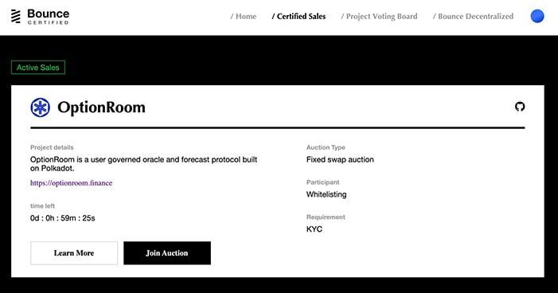Open the blue wallet avatar circle
The height and width of the screenshot is (293, 558).
(537, 16)
